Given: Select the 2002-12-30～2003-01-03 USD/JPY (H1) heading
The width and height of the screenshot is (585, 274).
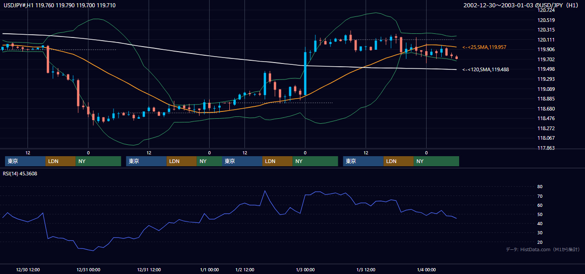Looking at the screenshot, I should pos(522,5).
